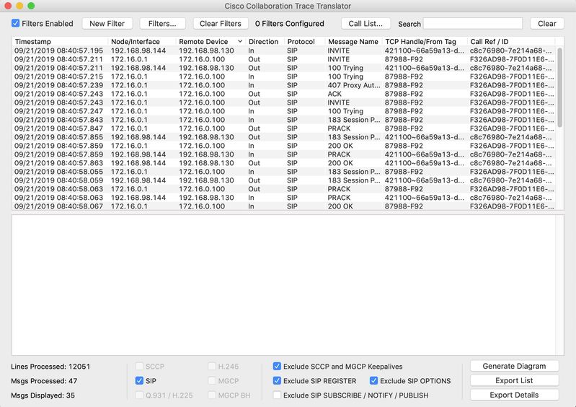Sort by TCP Handle/From Tag column
Image resolution: width=576 pixels, height=407 pixels.
point(425,42)
